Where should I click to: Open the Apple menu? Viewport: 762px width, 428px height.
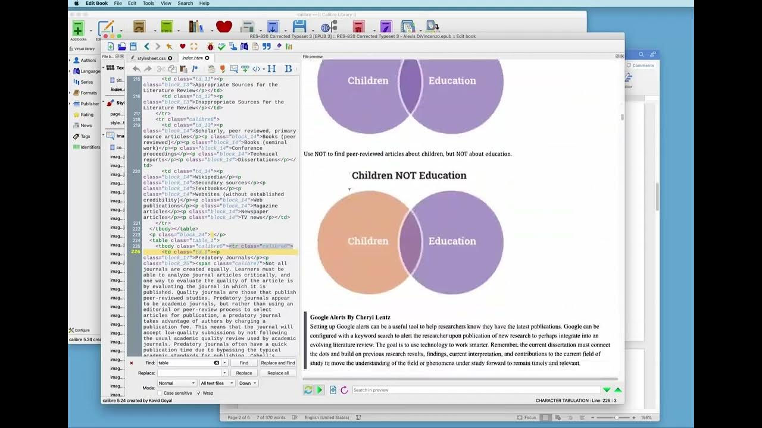point(76,4)
